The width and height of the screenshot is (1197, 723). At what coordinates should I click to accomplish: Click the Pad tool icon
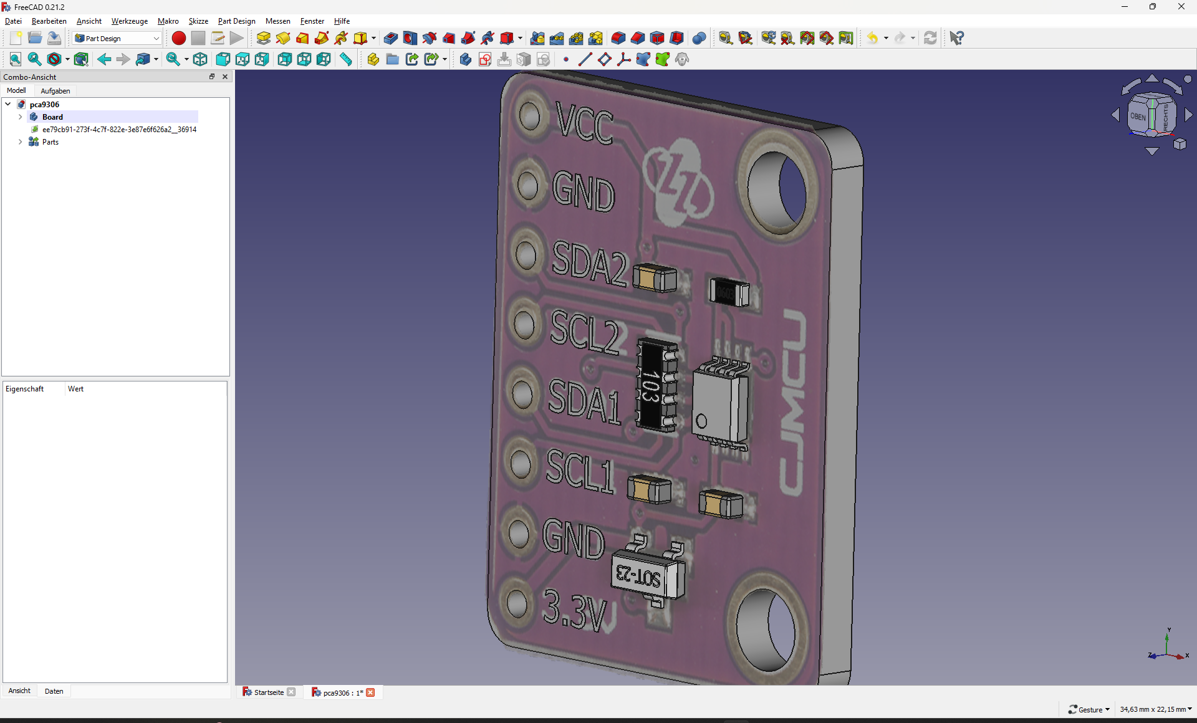[x=264, y=38]
